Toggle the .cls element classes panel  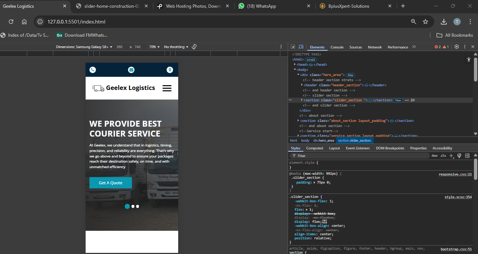(x=443, y=156)
